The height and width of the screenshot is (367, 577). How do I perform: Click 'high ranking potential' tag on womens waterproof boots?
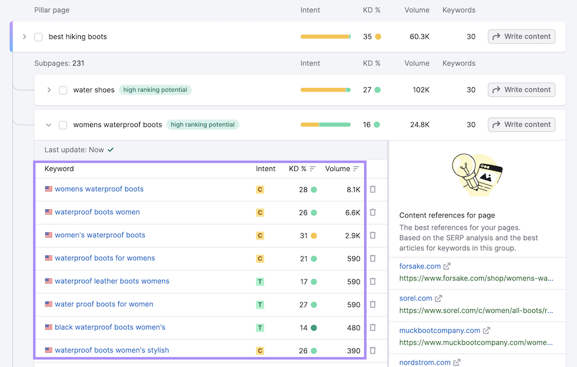(x=203, y=125)
